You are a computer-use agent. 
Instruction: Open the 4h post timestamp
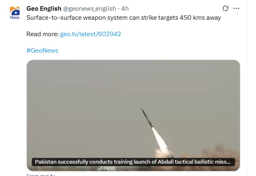pyautogui.click(x=125, y=9)
